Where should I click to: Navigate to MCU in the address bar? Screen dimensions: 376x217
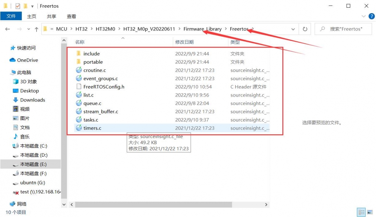click(x=62, y=29)
